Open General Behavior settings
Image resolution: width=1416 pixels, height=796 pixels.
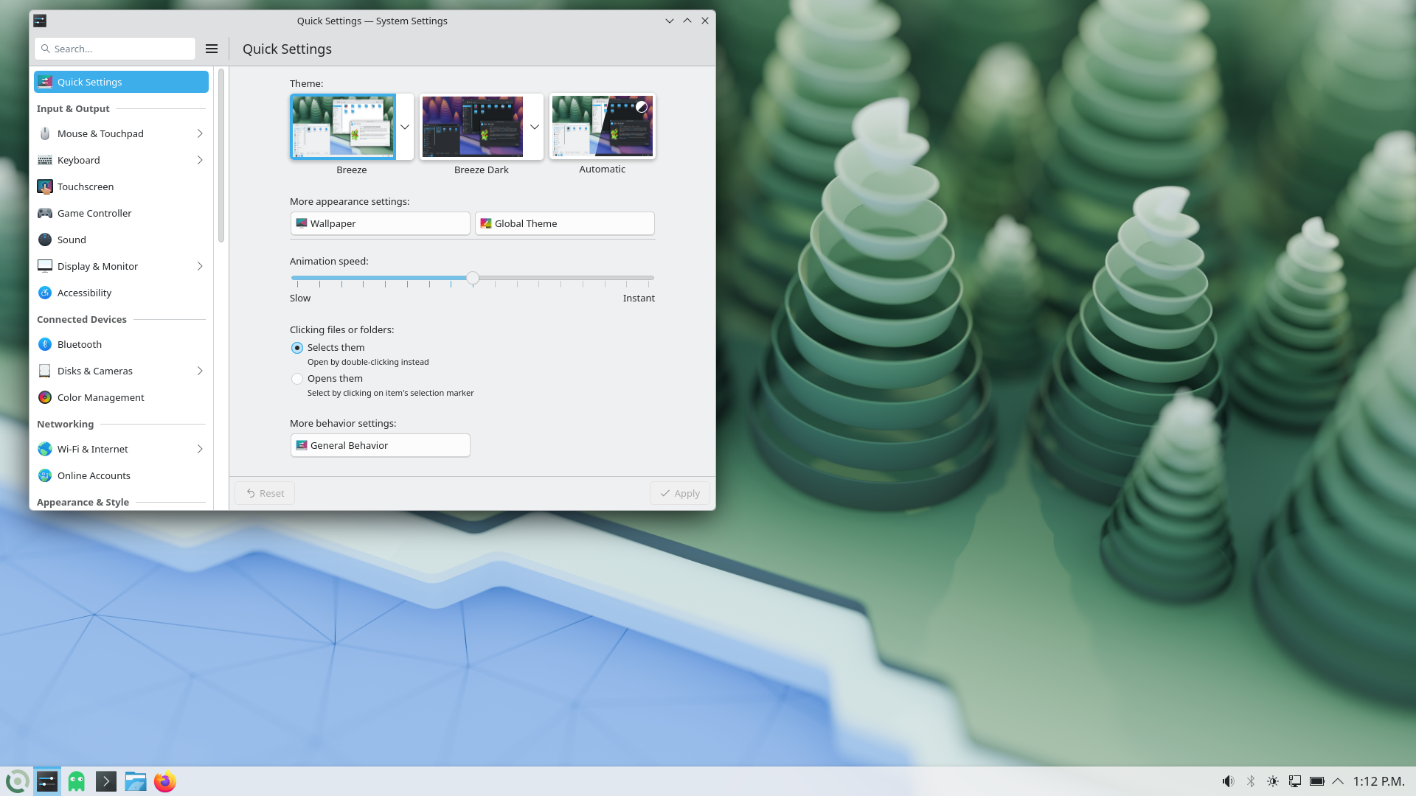point(380,445)
